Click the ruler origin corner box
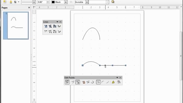Image resolution: width=183 pixels, height=103 pixels. 34,7
